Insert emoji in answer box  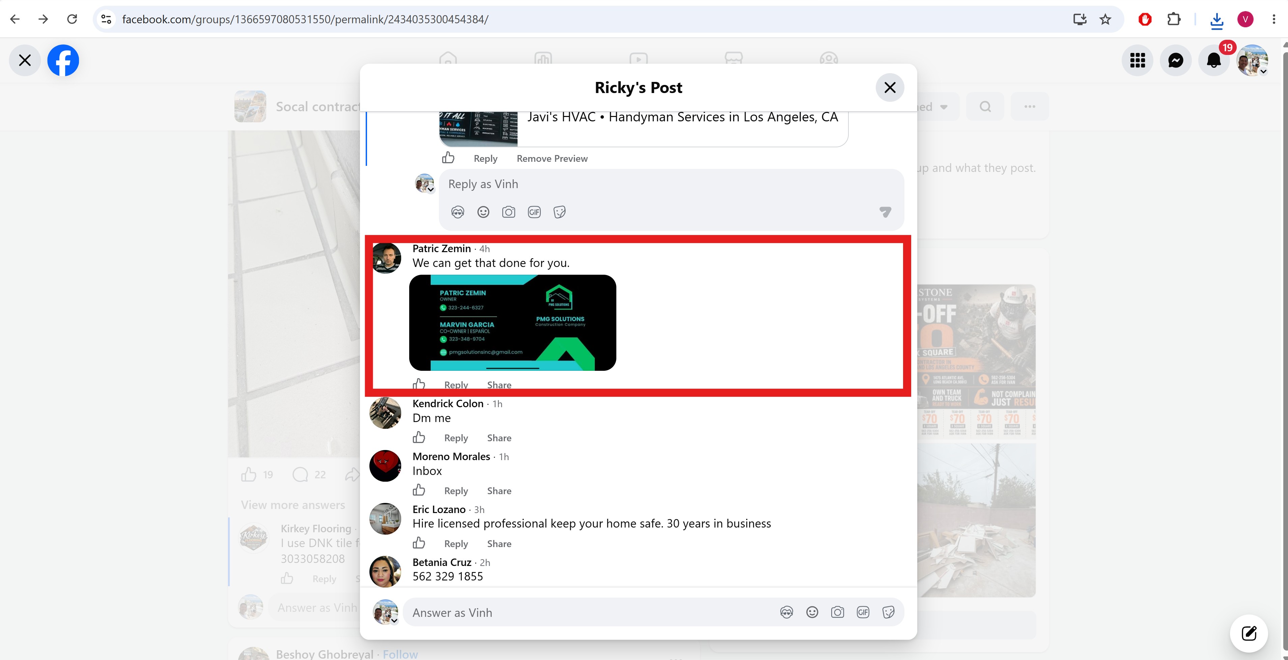click(812, 612)
